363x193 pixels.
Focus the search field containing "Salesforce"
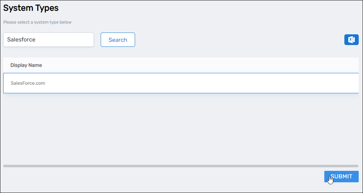(x=48, y=40)
